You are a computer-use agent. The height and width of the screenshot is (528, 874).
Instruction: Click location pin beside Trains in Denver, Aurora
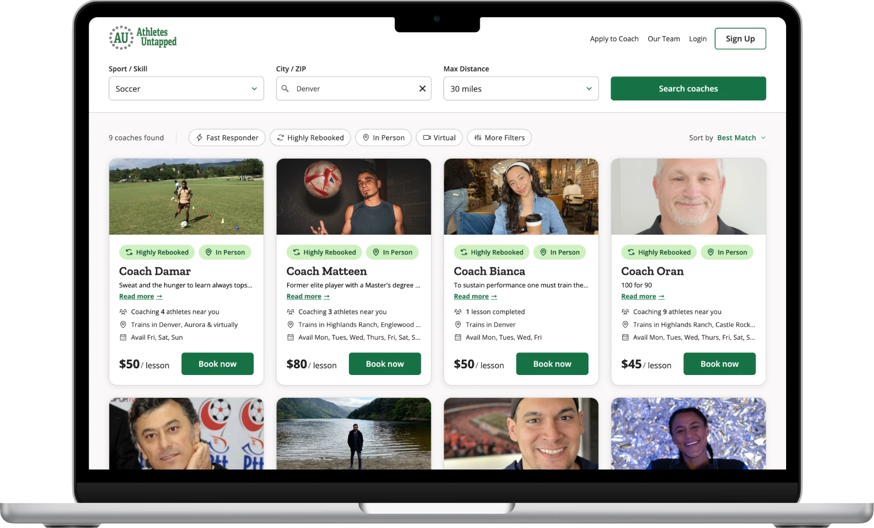[123, 324]
